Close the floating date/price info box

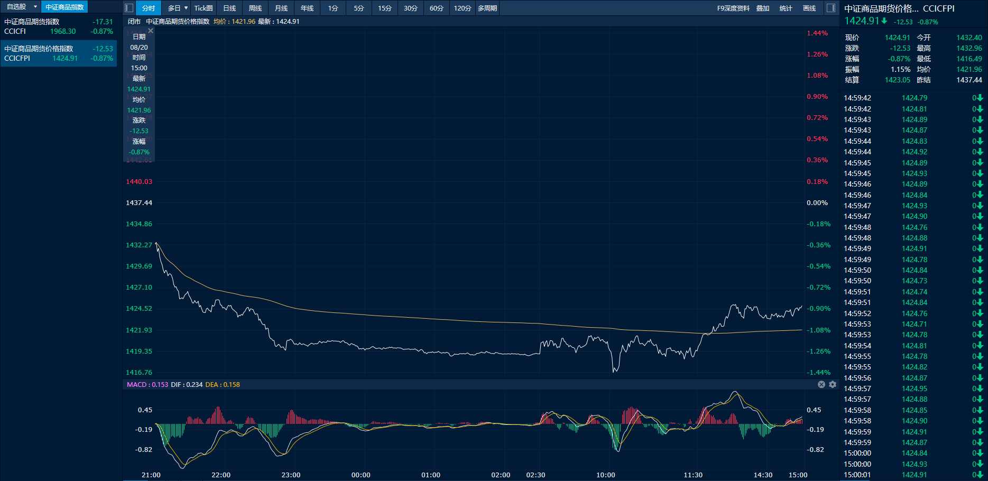(x=151, y=31)
